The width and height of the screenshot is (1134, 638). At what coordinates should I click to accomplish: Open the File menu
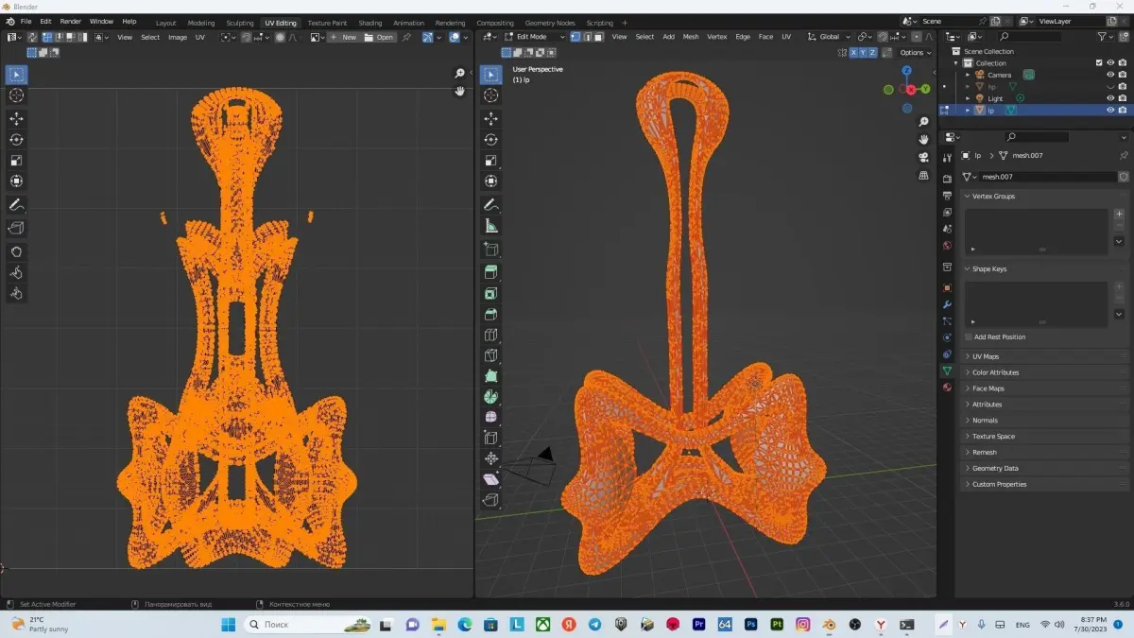25,21
